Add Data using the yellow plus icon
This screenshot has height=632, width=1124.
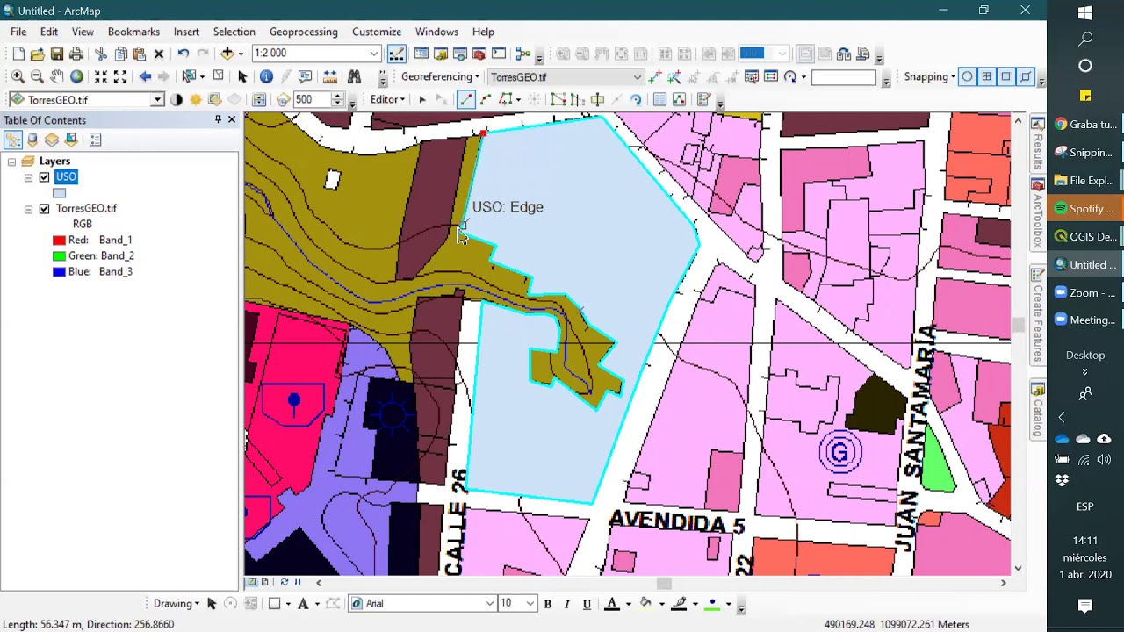(227, 54)
